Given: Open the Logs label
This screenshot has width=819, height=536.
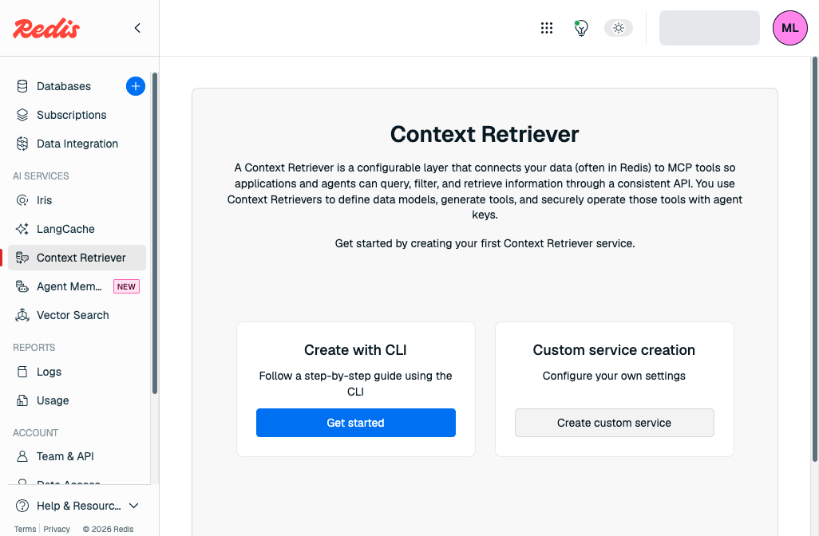Looking at the screenshot, I should 49,372.
